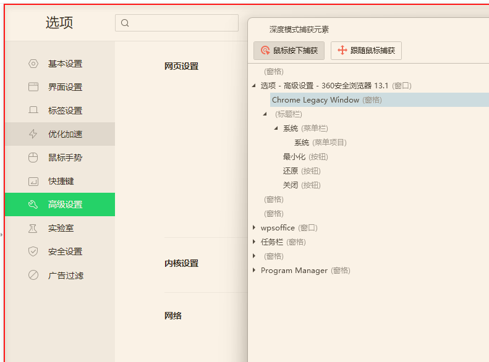This screenshot has width=489, height=362.
Task: Click the search magnifier icon
Action: coord(125,23)
